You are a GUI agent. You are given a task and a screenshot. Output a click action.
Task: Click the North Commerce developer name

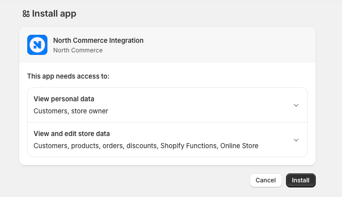pos(78,50)
